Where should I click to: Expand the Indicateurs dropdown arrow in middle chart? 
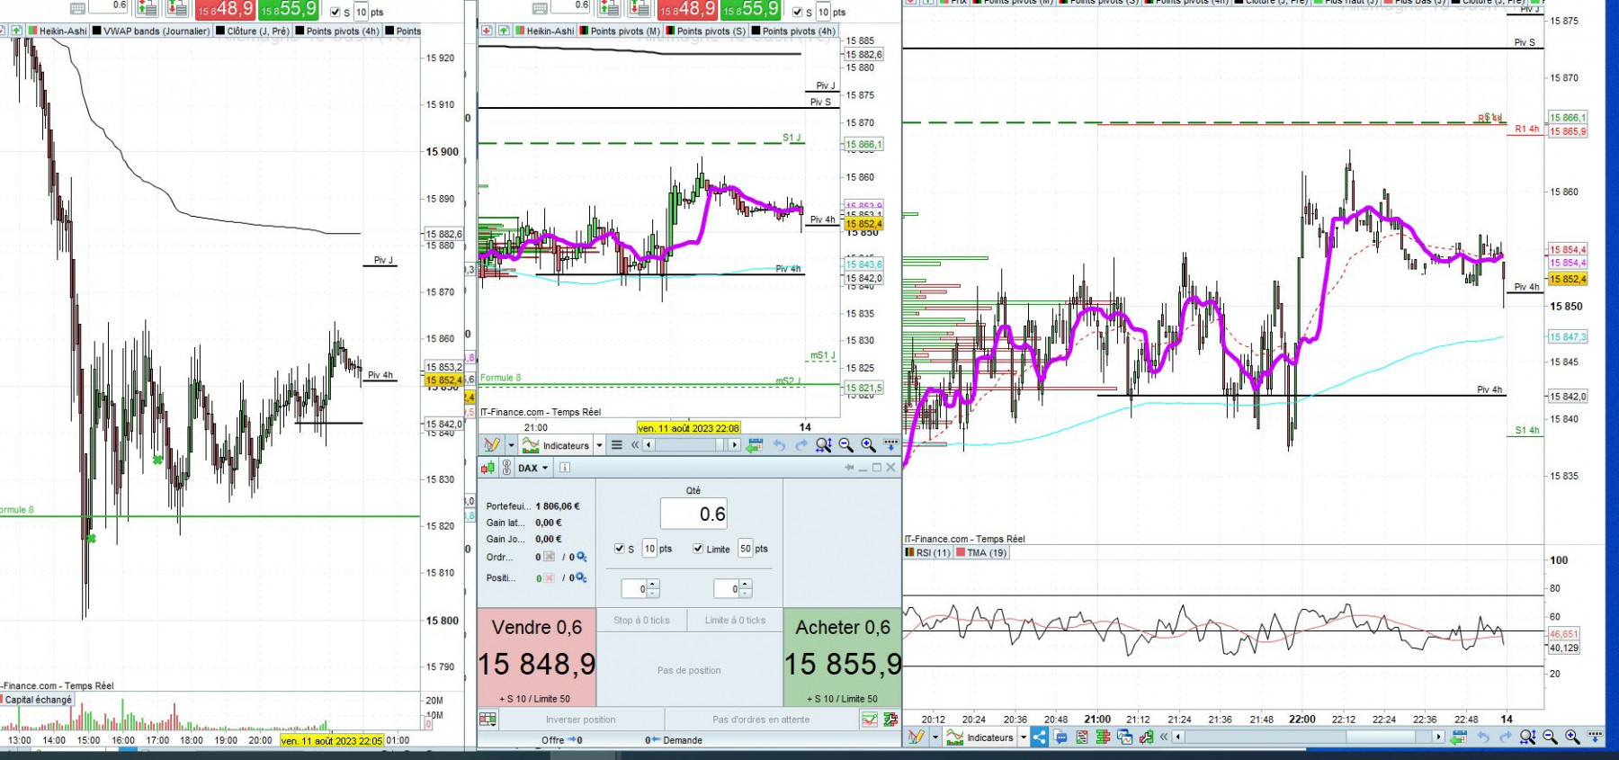coord(599,445)
